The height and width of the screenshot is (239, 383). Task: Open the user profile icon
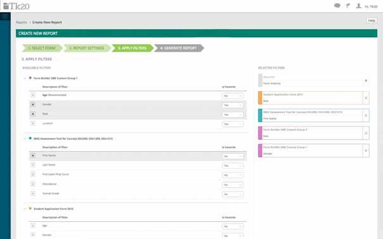358,6
